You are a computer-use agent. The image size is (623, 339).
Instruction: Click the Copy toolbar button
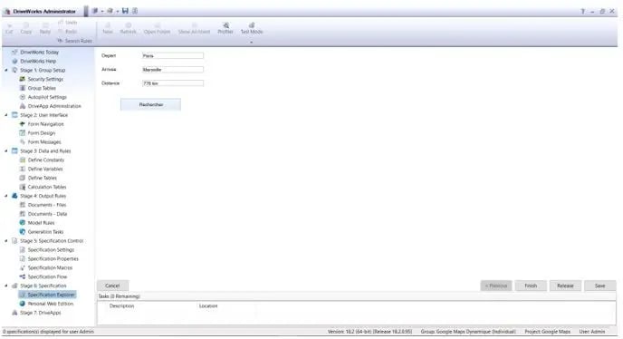[26, 28]
